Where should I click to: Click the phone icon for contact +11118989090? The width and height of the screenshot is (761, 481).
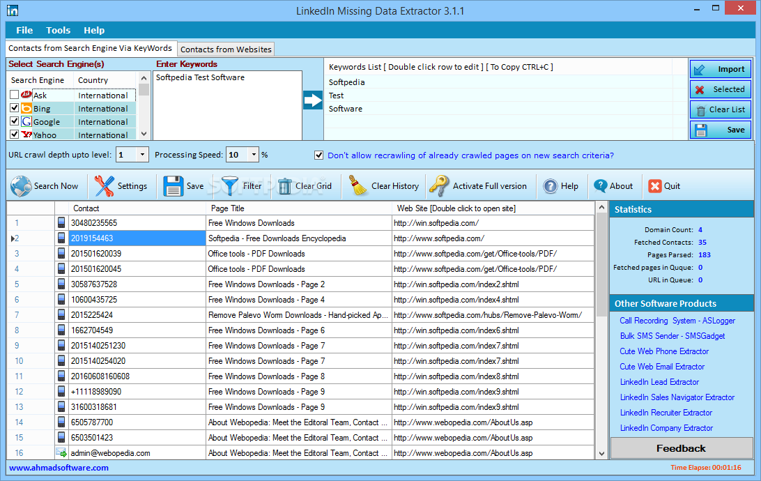[61, 391]
